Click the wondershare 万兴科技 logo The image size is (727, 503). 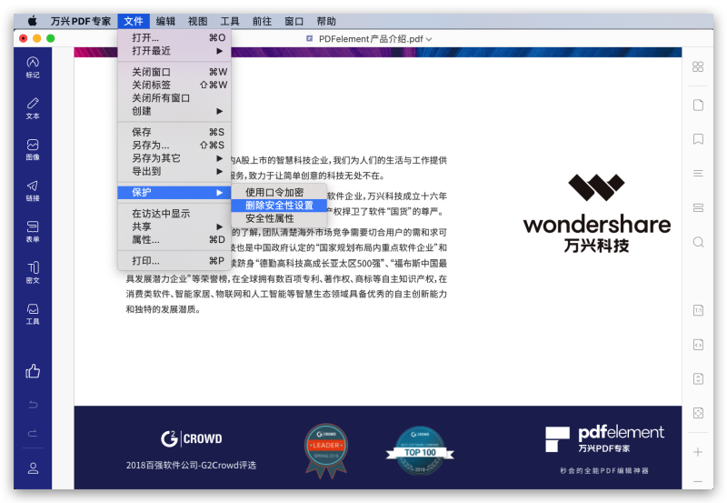[x=597, y=214]
